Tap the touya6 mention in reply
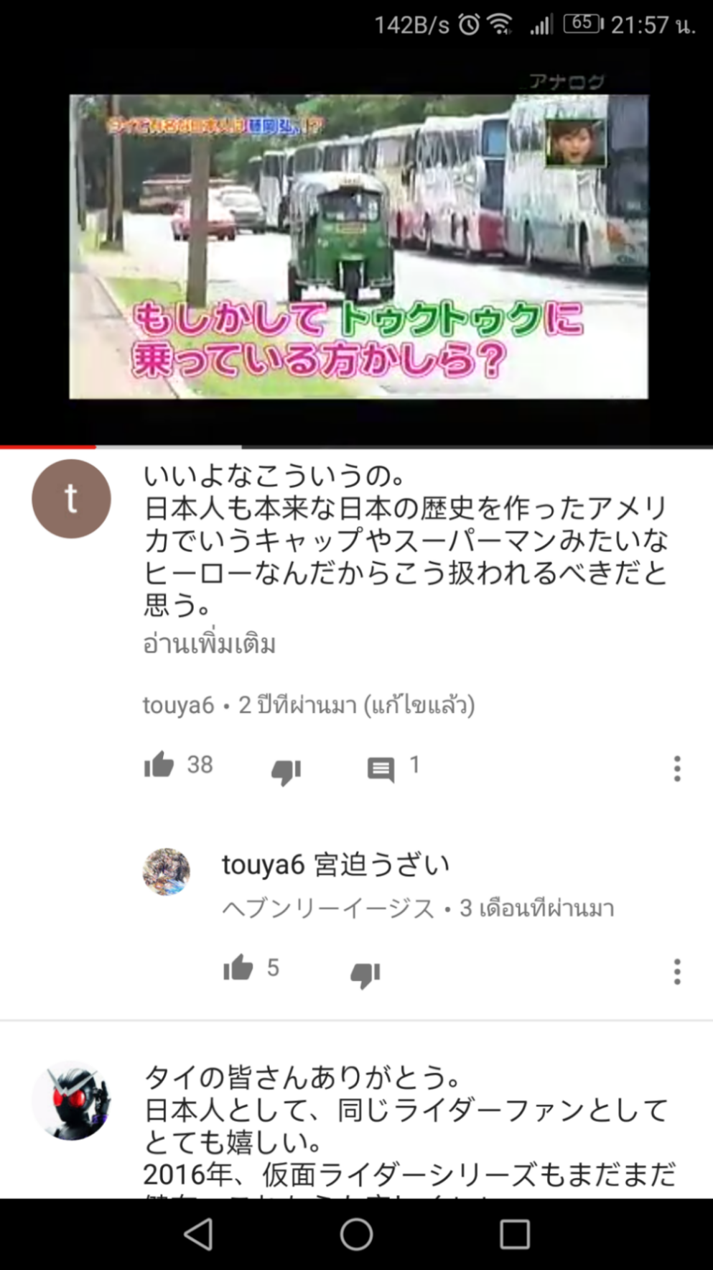713x1270 pixels. [x=264, y=865]
